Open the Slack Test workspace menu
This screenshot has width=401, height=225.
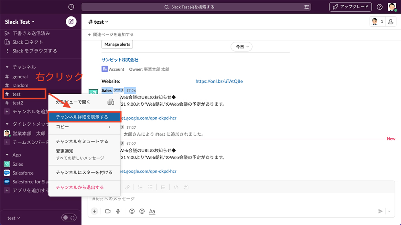20,22
